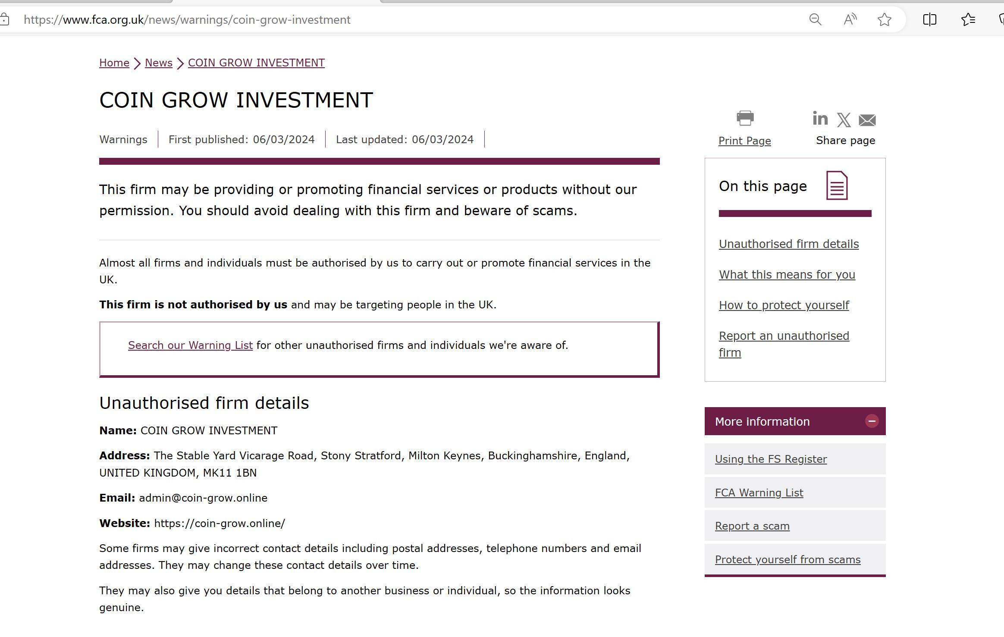Jump to Unauthorised firm details section
This screenshot has height=637, width=1004.
point(788,244)
